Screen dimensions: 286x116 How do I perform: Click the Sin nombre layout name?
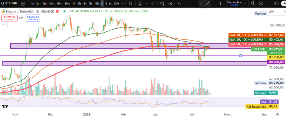pyautogui.click(x=234, y=2)
